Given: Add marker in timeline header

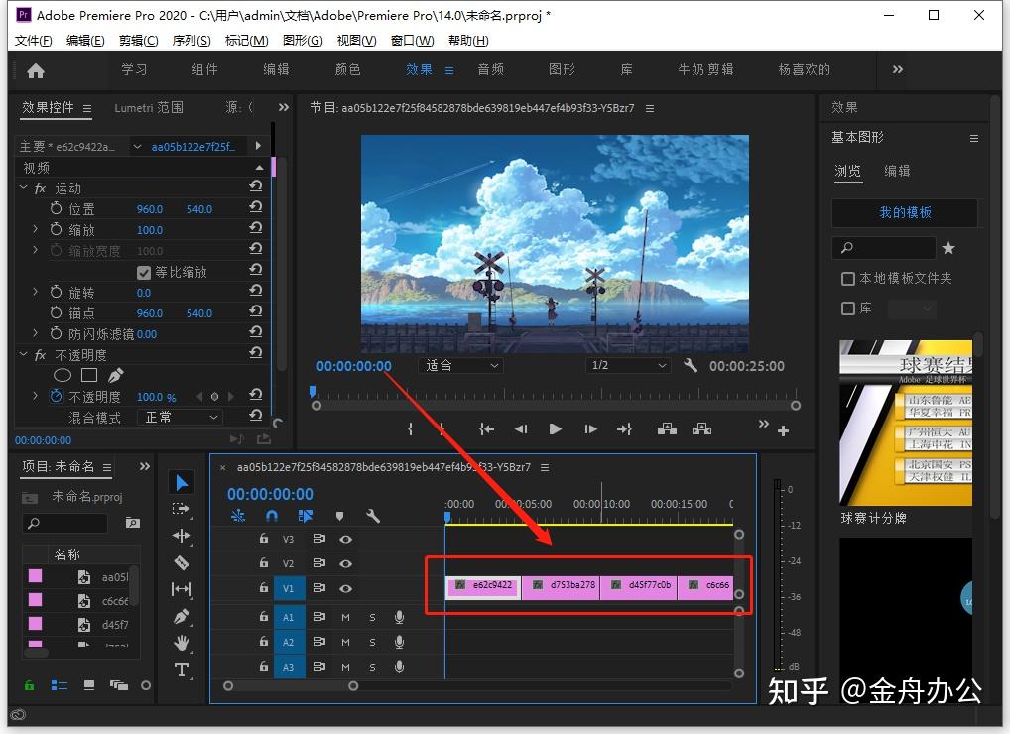Looking at the screenshot, I should (x=339, y=516).
